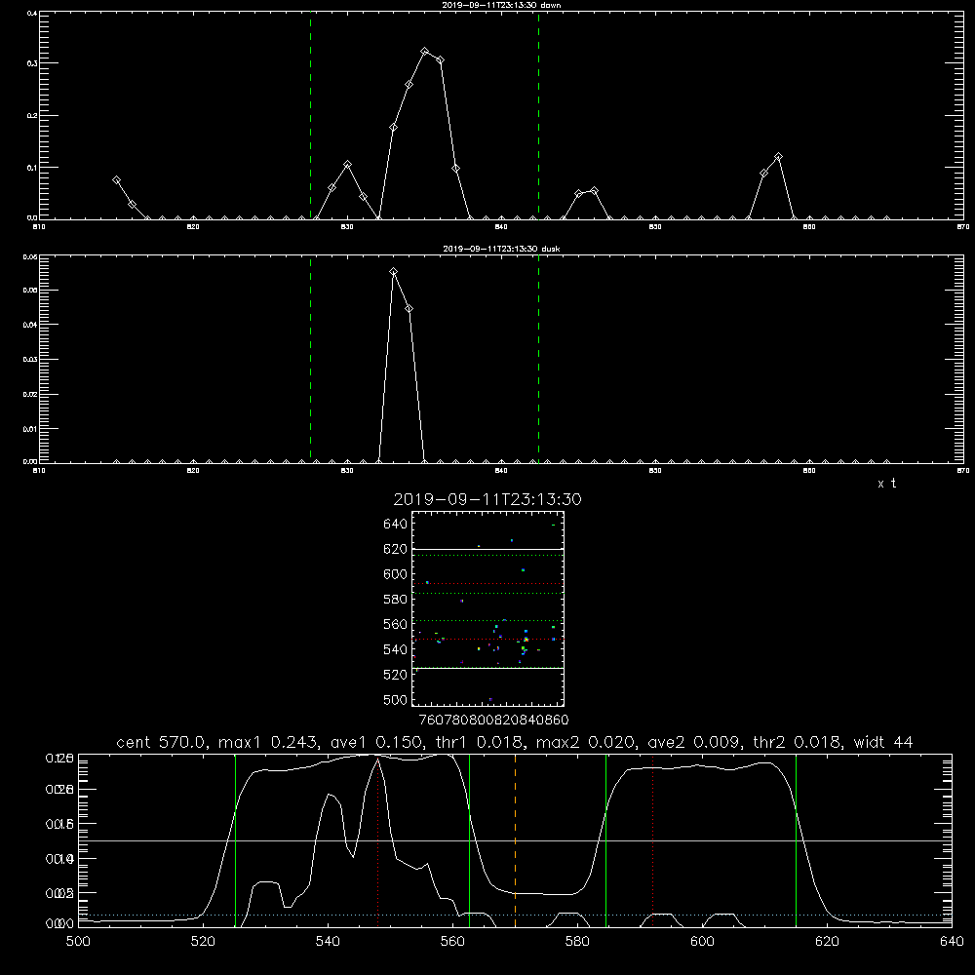Click the right green dashed line in dawn plot
Image resolution: width=975 pixels, height=975 pixels.
tap(538, 115)
